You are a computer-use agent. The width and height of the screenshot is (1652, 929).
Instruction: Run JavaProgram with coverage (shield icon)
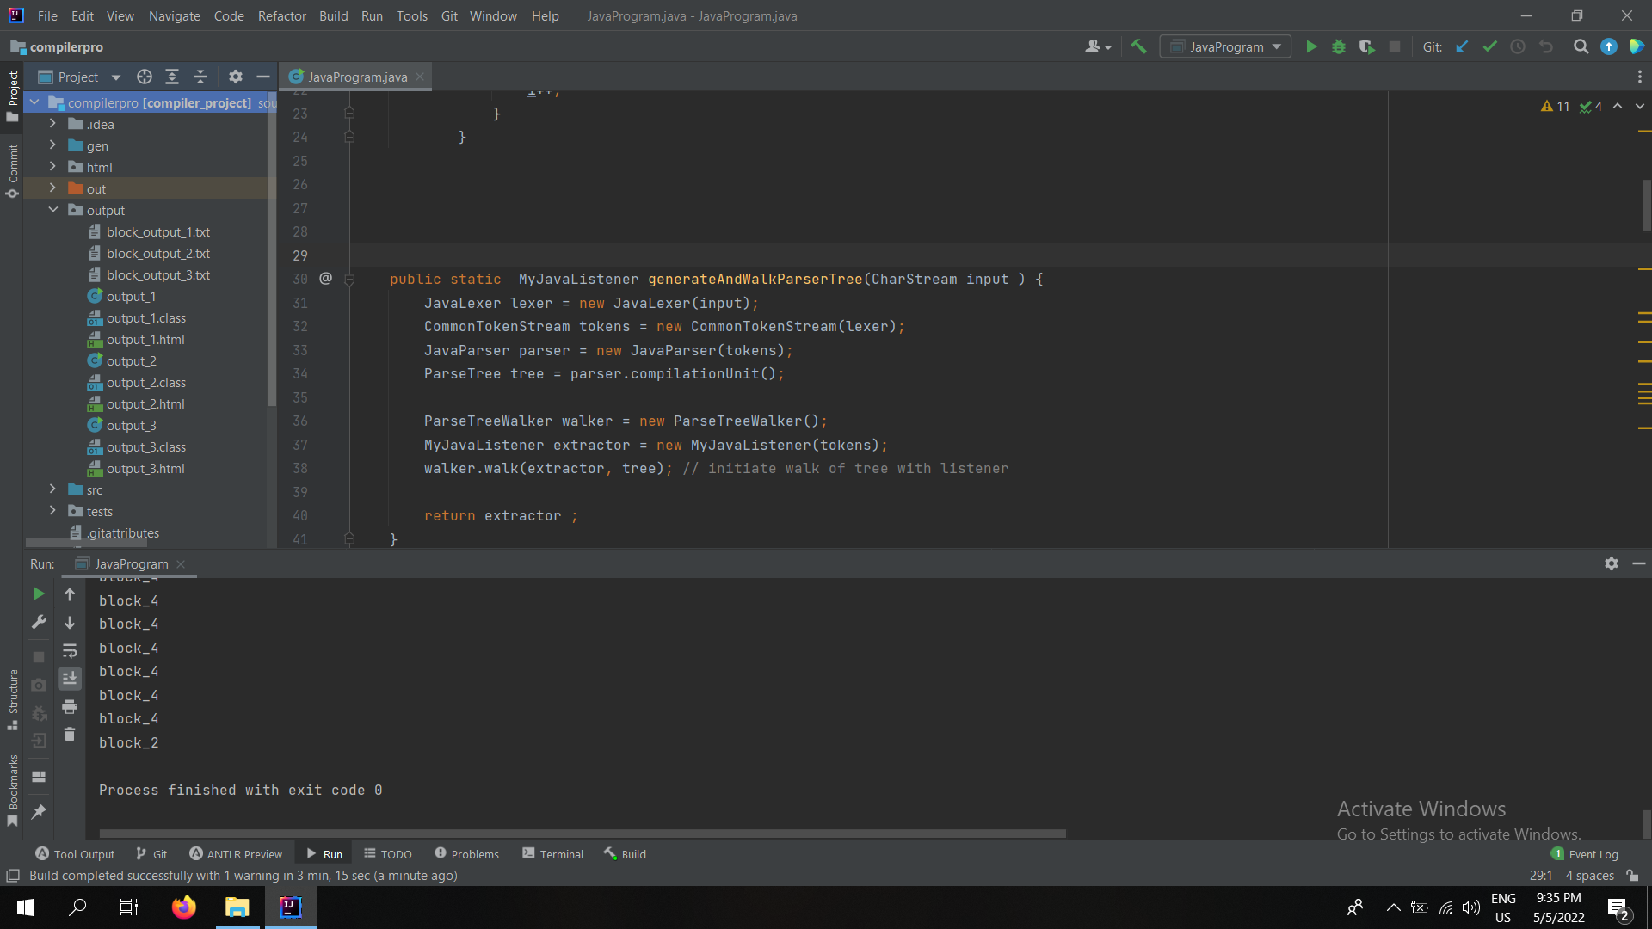click(1367, 46)
